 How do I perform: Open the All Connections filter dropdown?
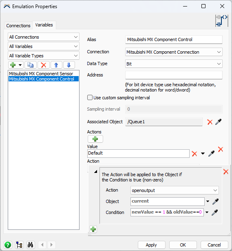point(44,37)
